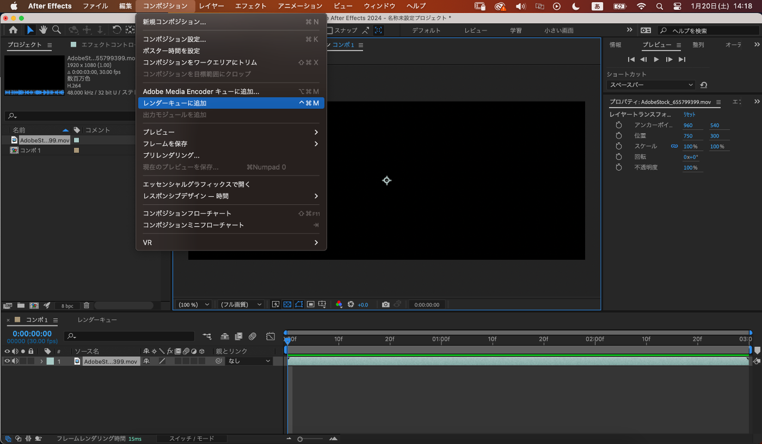
Task: Open コンポジション設定... from the menu
Action: (x=231, y=39)
